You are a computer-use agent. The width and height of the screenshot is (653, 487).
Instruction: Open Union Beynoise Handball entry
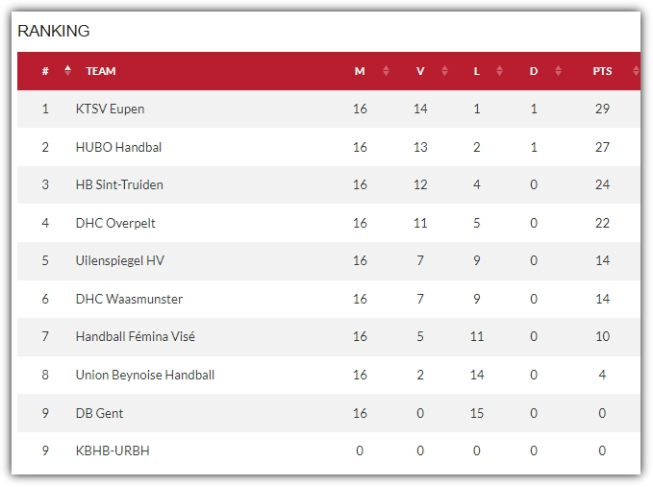click(145, 376)
